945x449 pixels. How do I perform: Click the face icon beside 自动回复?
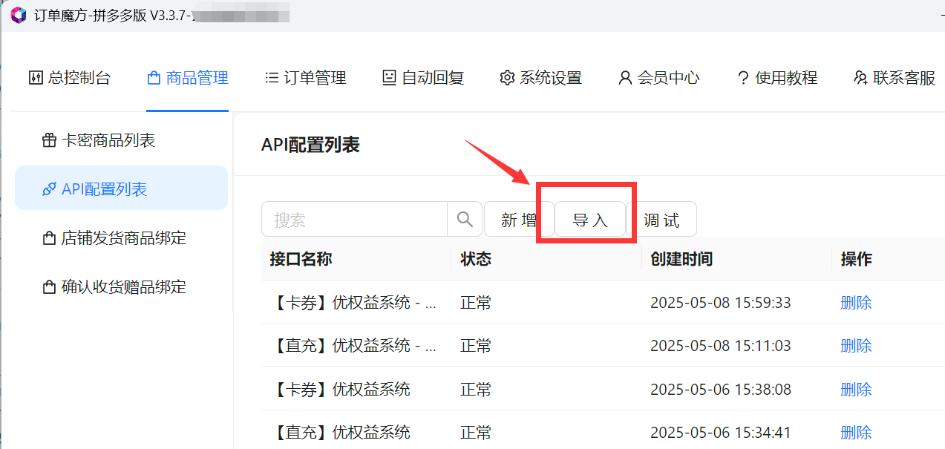click(389, 77)
